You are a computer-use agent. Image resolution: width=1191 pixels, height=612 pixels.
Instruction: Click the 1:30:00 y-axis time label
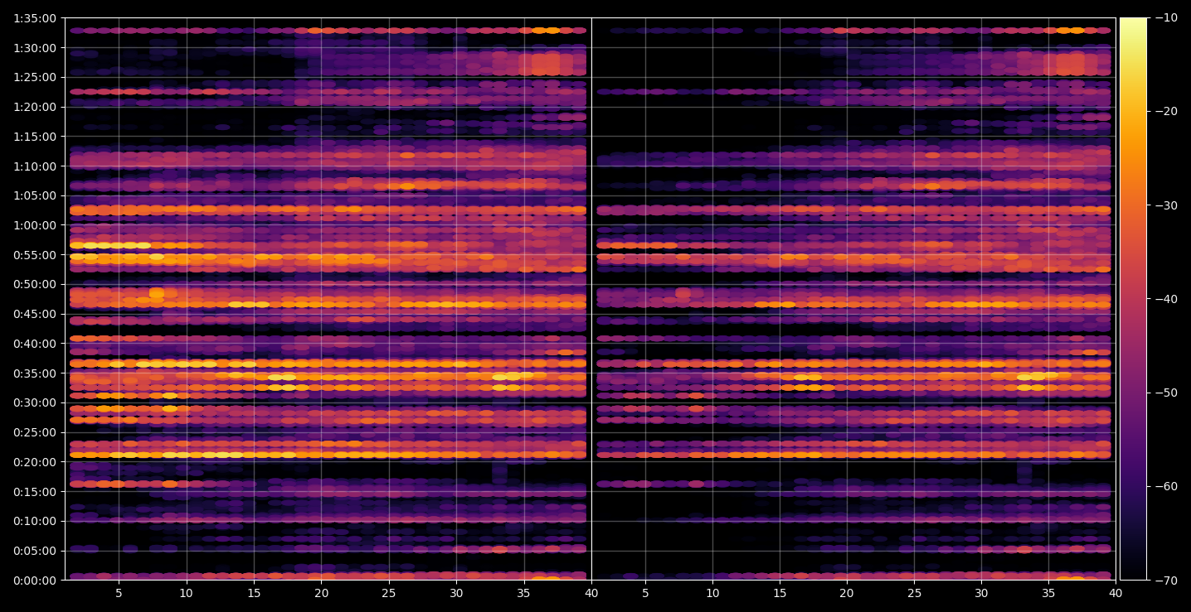[35, 47]
